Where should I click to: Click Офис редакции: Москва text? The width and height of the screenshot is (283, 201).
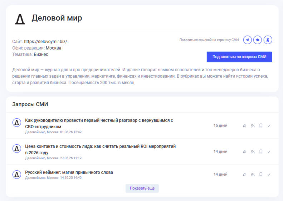[x=37, y=48]
